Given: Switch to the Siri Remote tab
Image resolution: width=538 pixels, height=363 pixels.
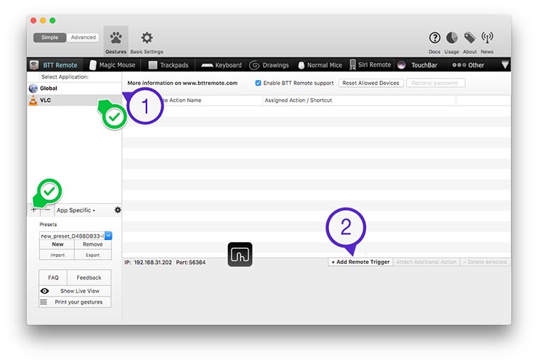Looking at the screenshot, I should pyautogui.click(x=370, y=65).
